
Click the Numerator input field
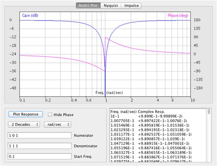(x=40, y=135)
